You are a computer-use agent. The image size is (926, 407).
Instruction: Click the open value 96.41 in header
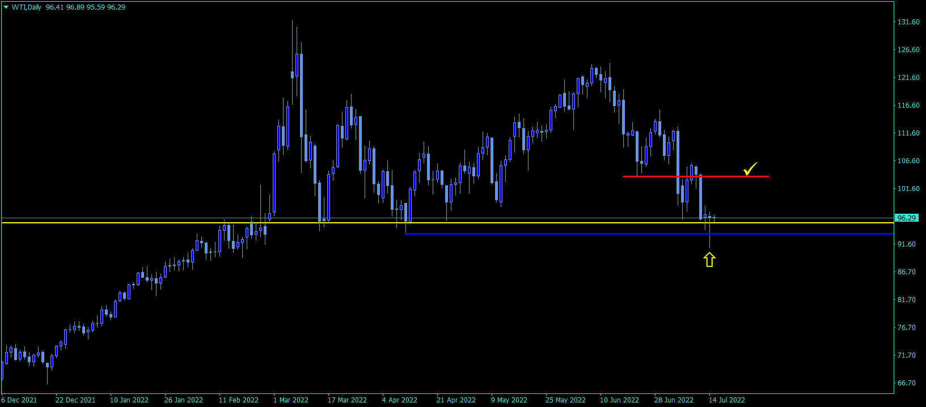(x=55, y=7)
